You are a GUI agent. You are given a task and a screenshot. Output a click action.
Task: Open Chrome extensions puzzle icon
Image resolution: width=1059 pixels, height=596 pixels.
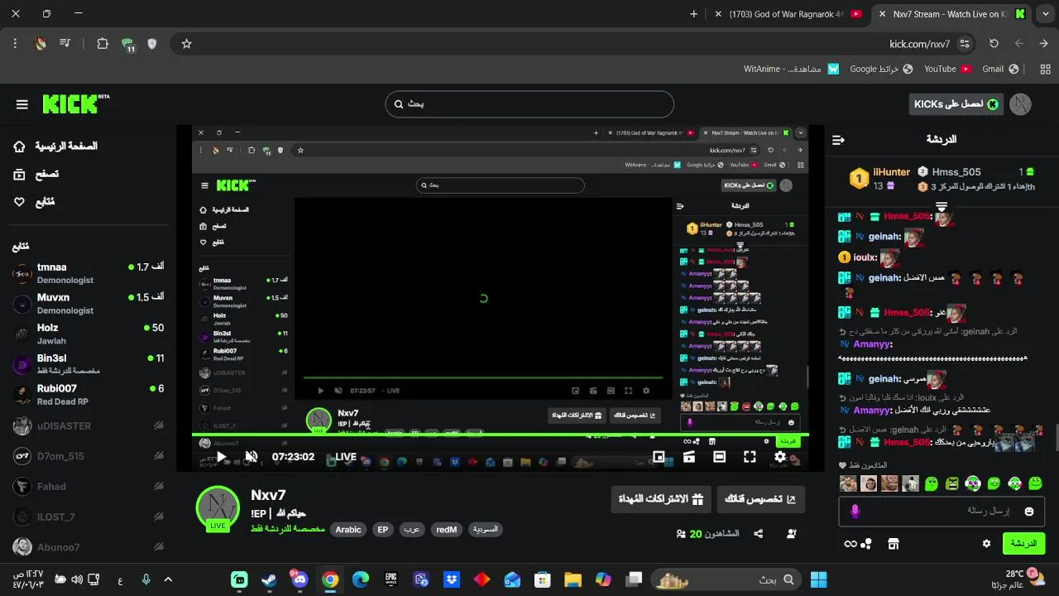coord(103,44)
